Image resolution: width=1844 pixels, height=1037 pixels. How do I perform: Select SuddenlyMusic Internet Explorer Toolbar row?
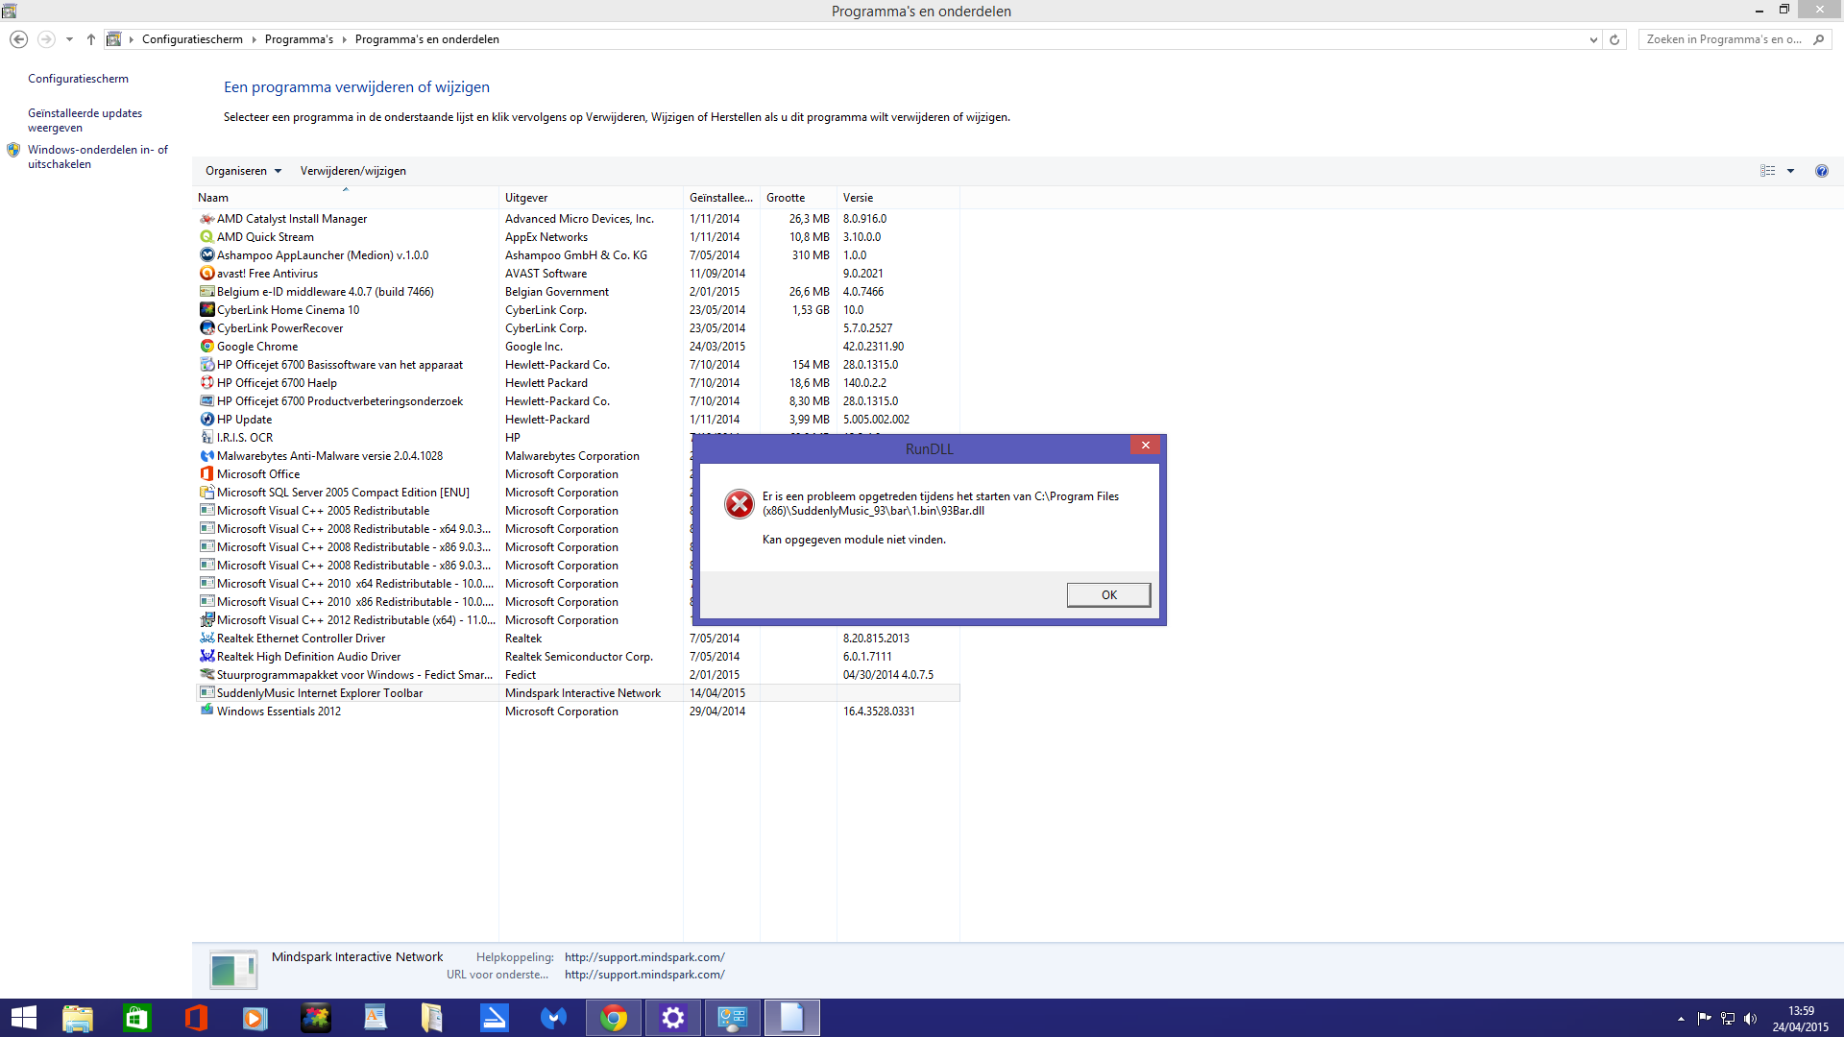(576, 693)
